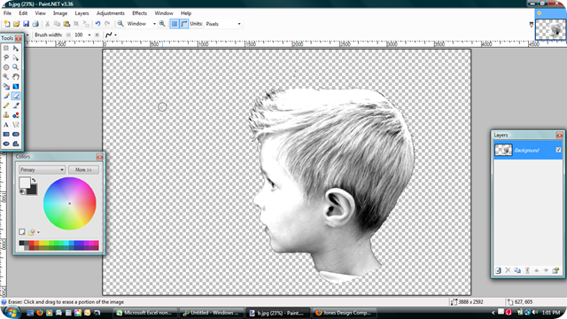Duplicate layer icon in Layers panel
567x319 pixels.
[517, 270]
